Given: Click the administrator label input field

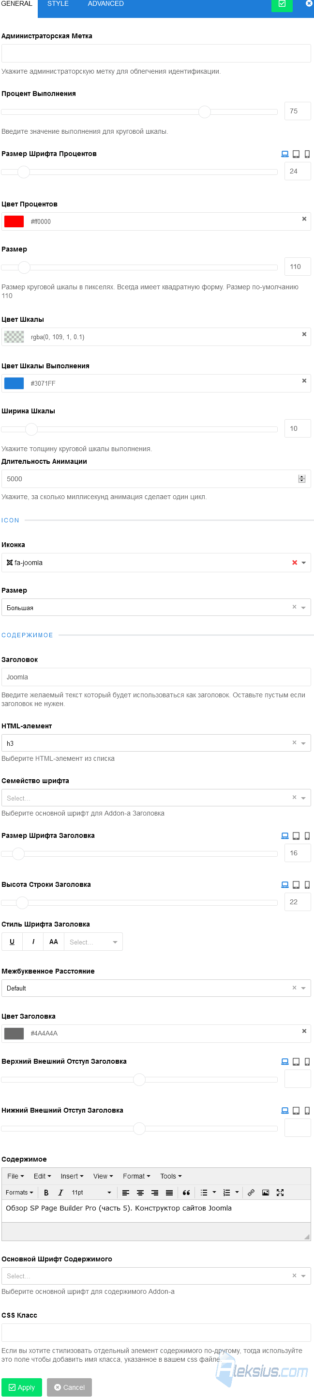Looking at the screenshot, I should tap(156, 53).
